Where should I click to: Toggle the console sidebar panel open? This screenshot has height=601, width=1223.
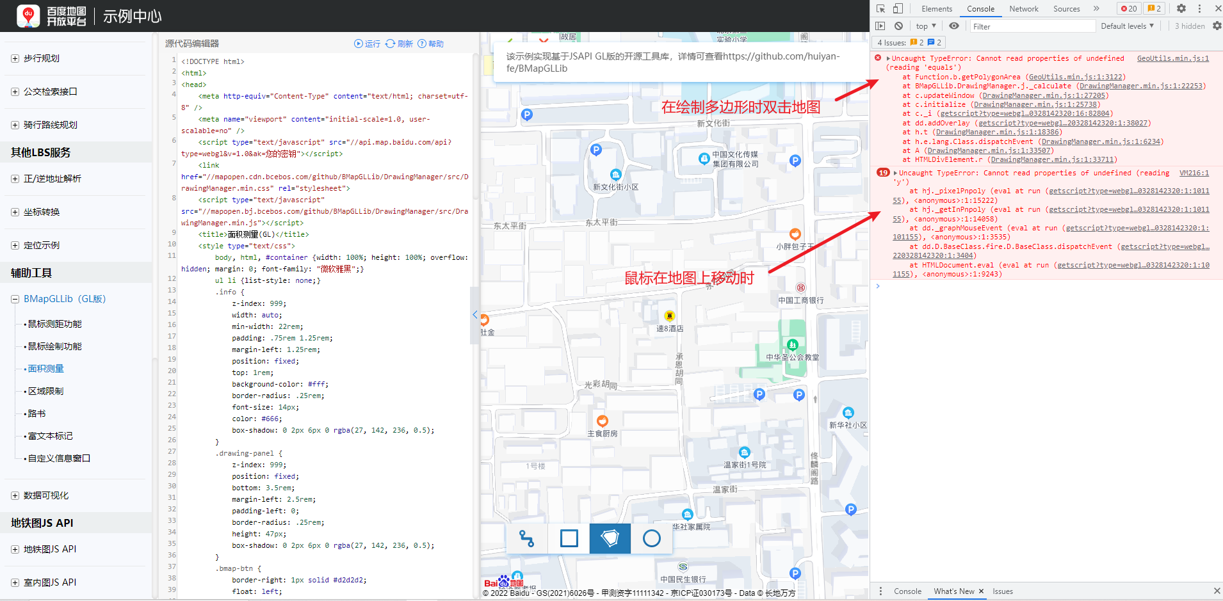(881, 26)
